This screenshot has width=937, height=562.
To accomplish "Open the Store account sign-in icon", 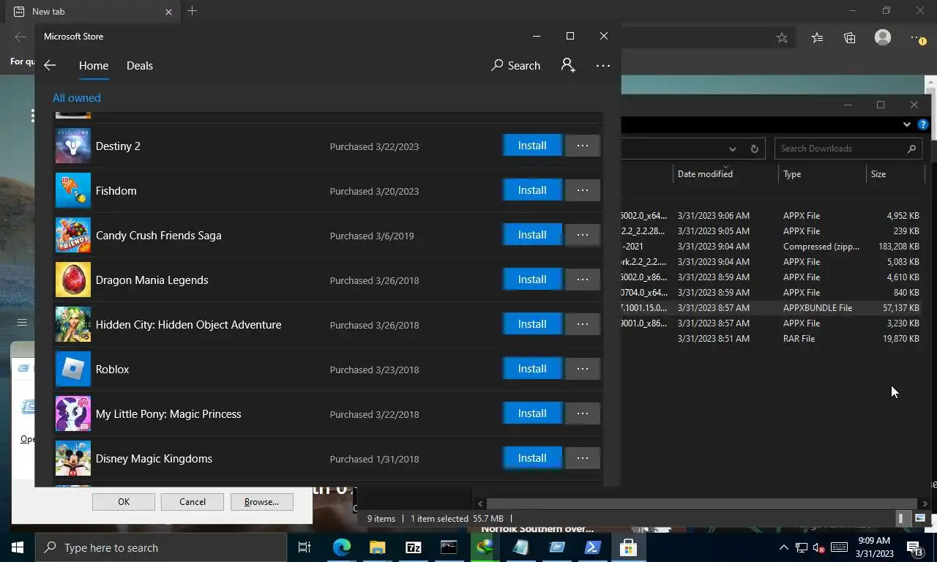I will coord(568,66).
